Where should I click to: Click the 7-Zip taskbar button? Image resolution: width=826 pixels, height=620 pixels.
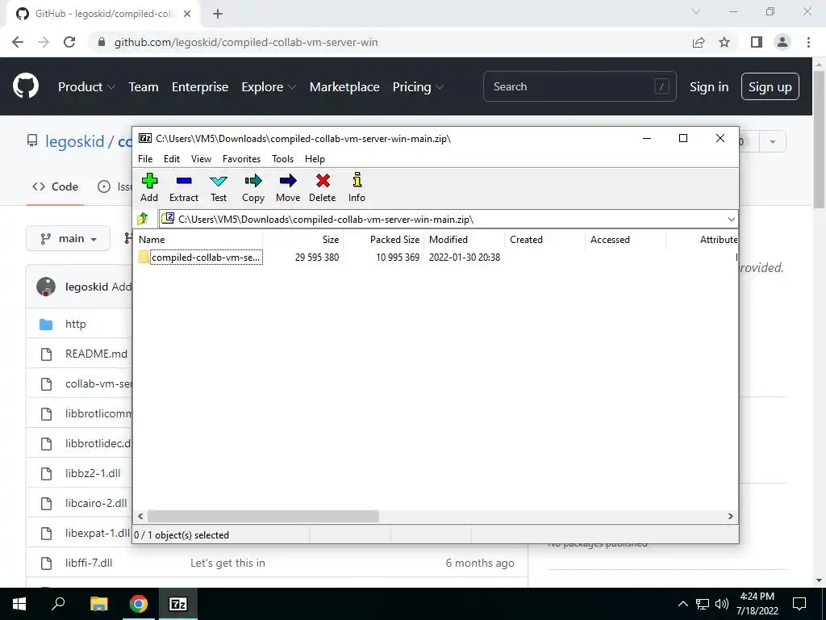[177, 604]
